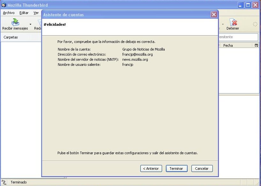Screen dimensions: 261x186
Task: Open the Editar menu
Action: pos(24,13)
